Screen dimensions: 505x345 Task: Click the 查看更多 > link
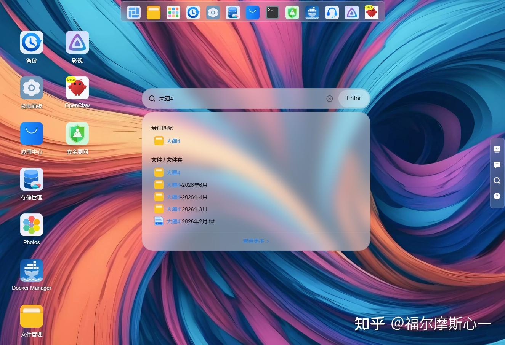[256, 241]
